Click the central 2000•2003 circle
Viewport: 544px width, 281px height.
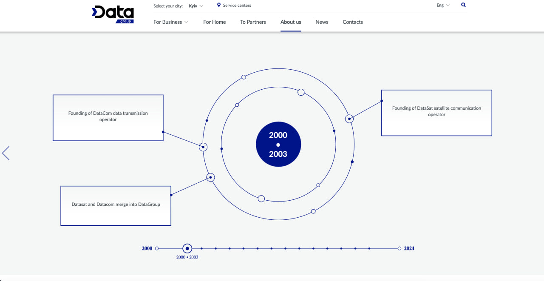[278, 144]
